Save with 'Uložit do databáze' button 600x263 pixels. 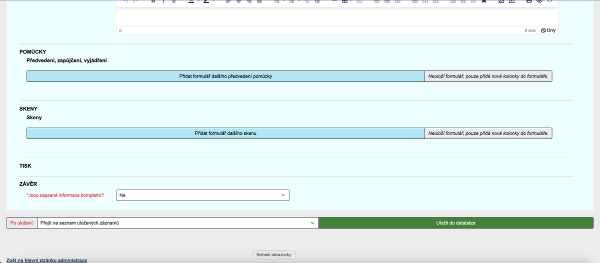point(455,223)
